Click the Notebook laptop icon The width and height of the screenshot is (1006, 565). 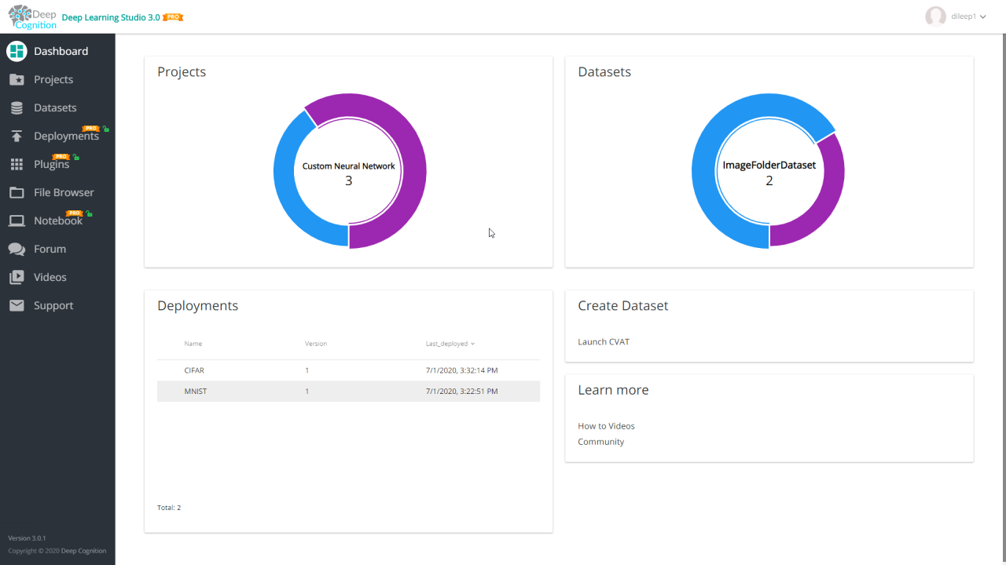[17, 221]
